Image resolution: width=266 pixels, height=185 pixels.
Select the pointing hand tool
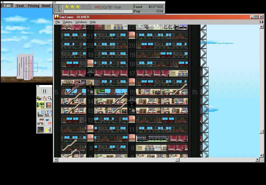(44, 98)
